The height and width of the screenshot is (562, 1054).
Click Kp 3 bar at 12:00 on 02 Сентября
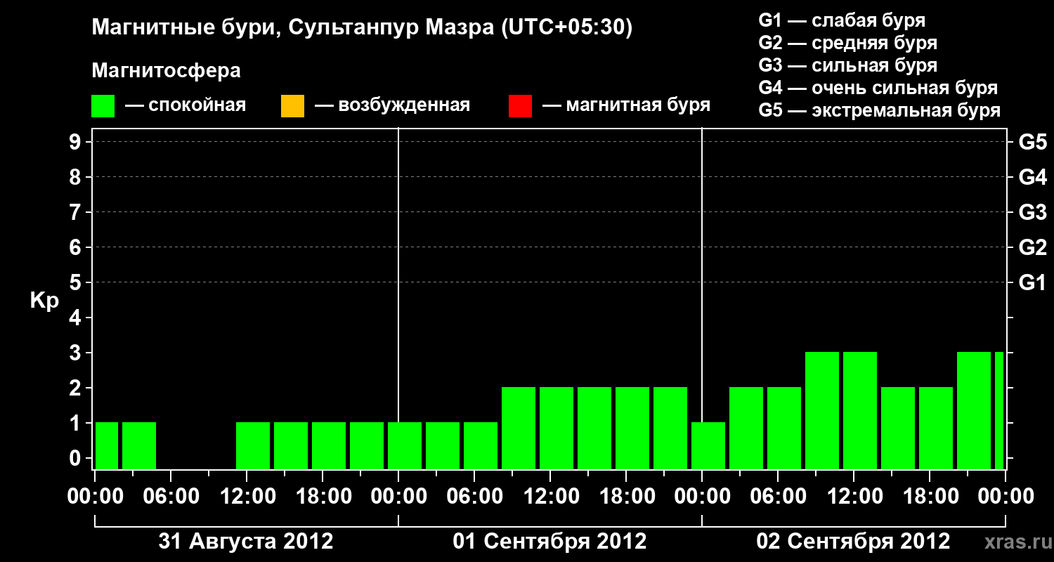tap(860, 410)
